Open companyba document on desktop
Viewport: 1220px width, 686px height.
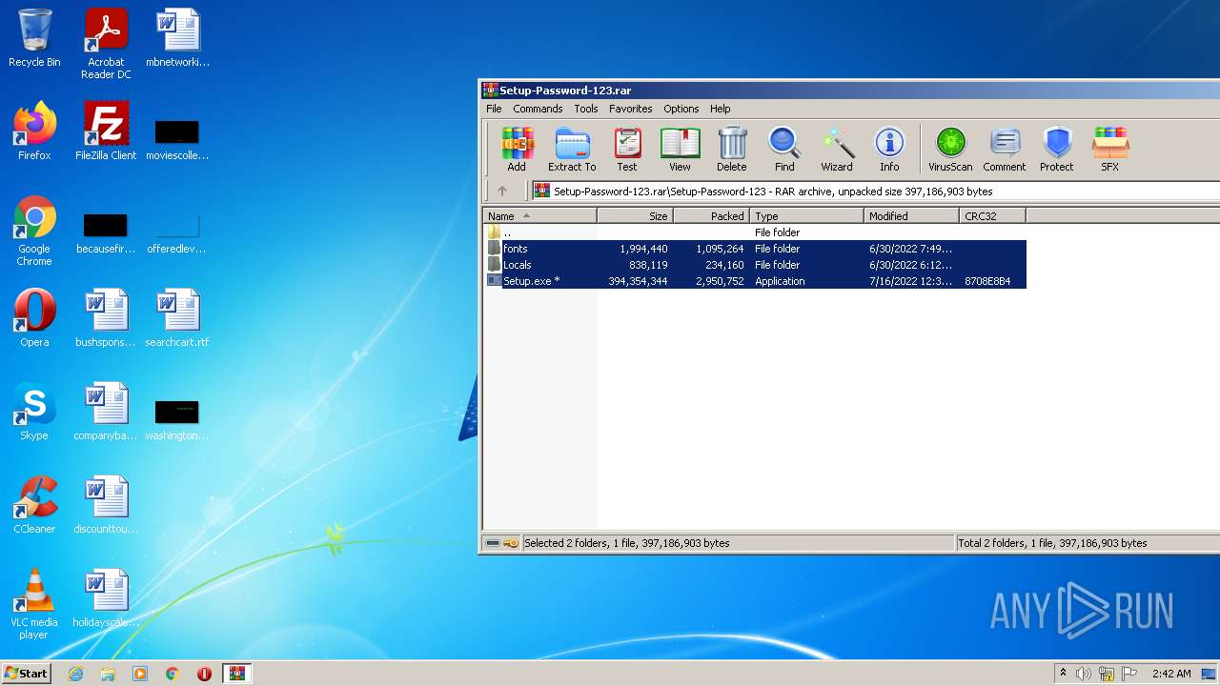pyautogui.click(x=106, y=412)
